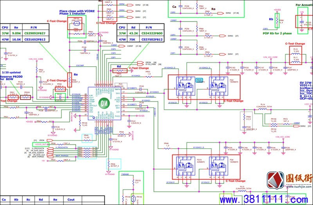Click the ON Semiconductor logo on the controller chip
The image size is (313, 205).
pos(105,103)
